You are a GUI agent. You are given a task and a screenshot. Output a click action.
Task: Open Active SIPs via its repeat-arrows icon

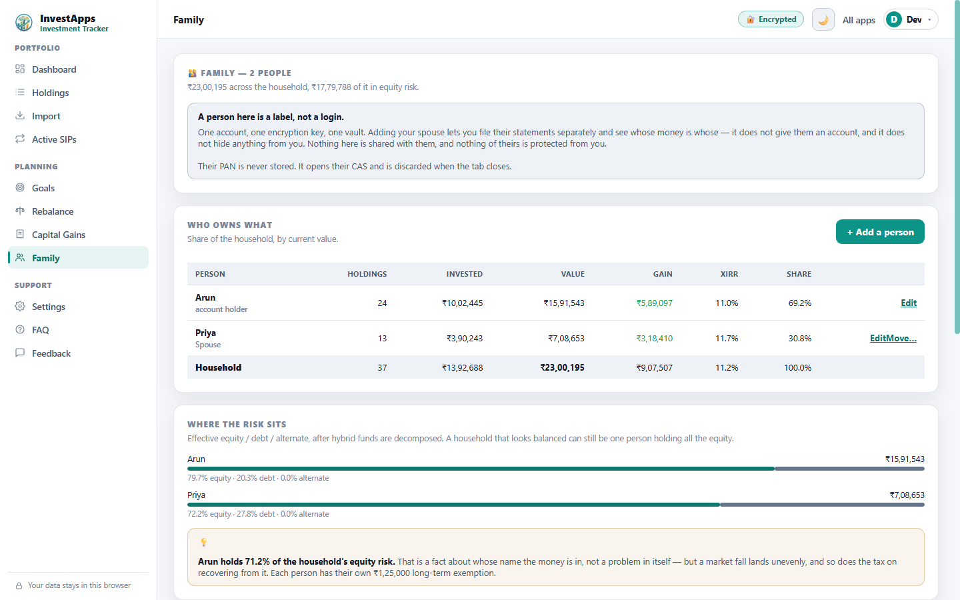(x=20, y=139)
